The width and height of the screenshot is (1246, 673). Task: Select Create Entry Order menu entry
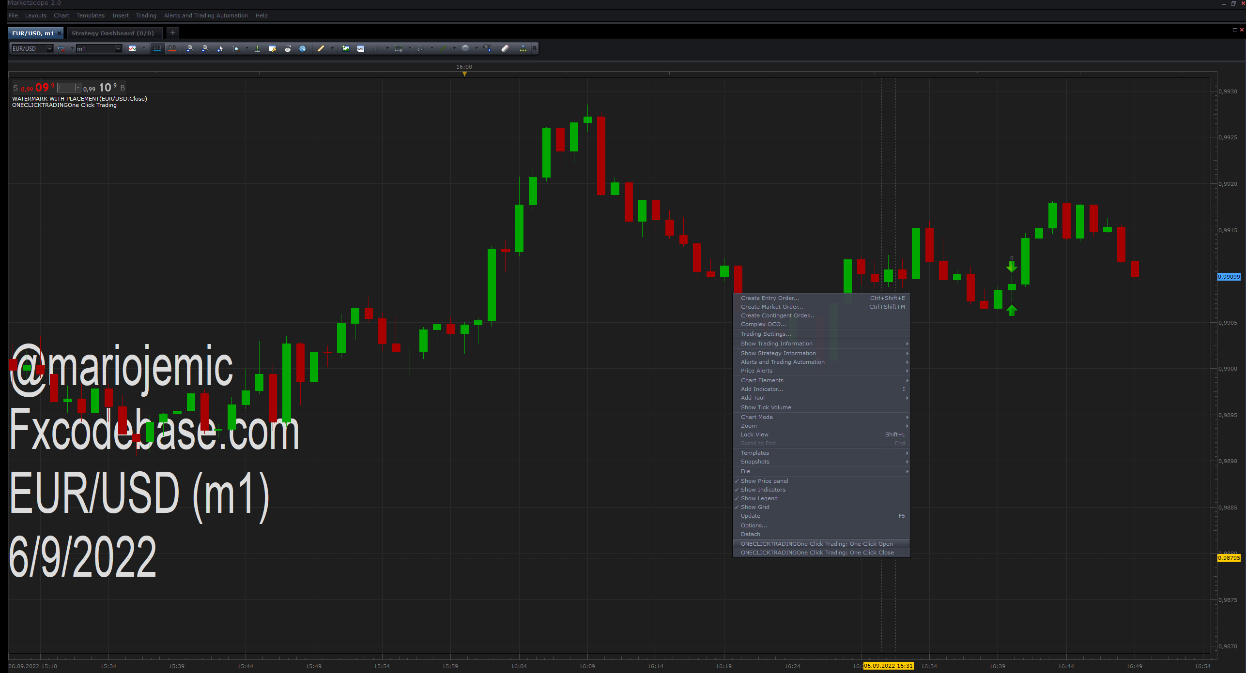coord(821,298)
